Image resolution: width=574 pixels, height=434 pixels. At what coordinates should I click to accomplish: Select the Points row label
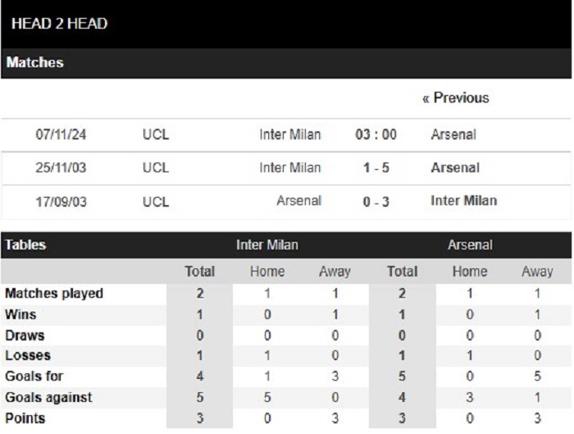(x=25, y=418)
